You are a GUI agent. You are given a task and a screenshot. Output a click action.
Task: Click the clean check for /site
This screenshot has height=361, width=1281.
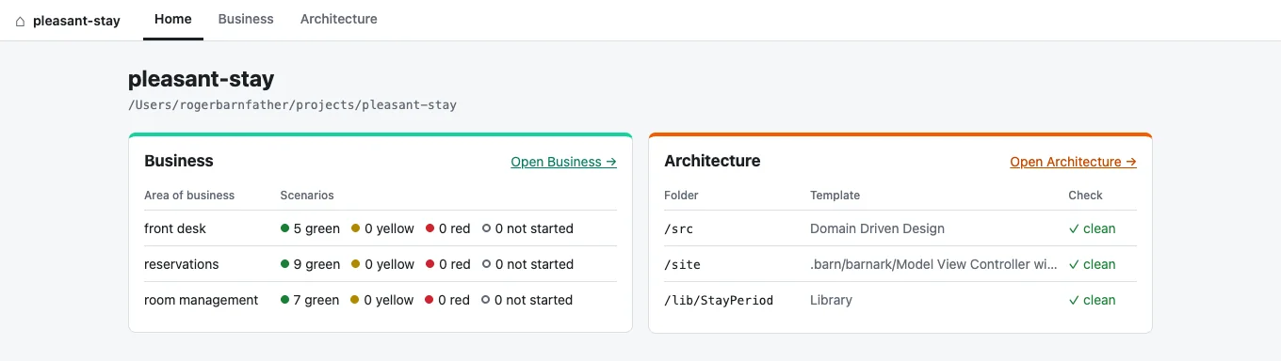click(x=1092, y=264)
